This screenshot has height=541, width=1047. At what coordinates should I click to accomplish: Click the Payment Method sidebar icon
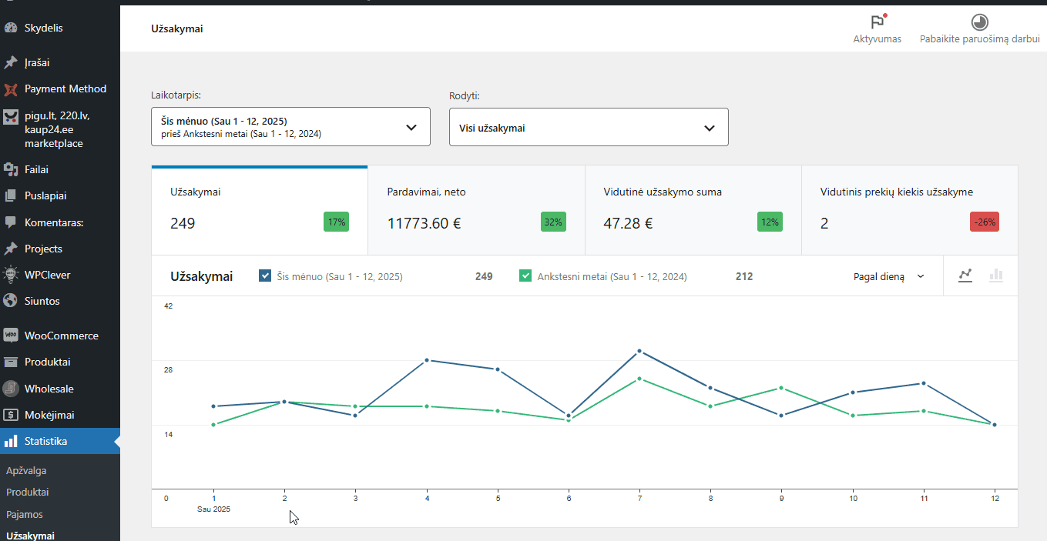(11, 89)
